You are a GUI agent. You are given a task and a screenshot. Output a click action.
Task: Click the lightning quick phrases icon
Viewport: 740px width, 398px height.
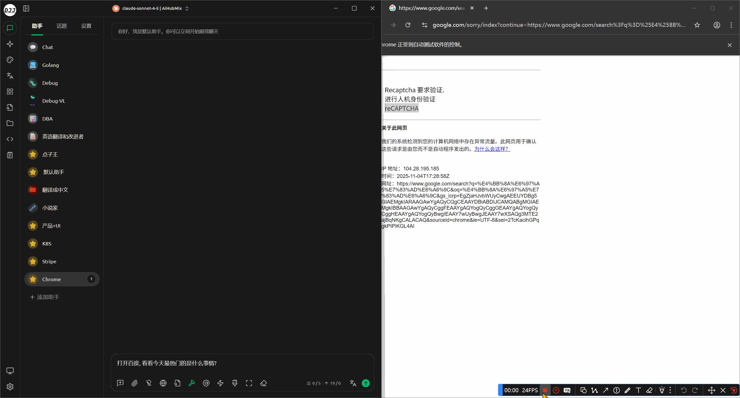tap(220, 383)
